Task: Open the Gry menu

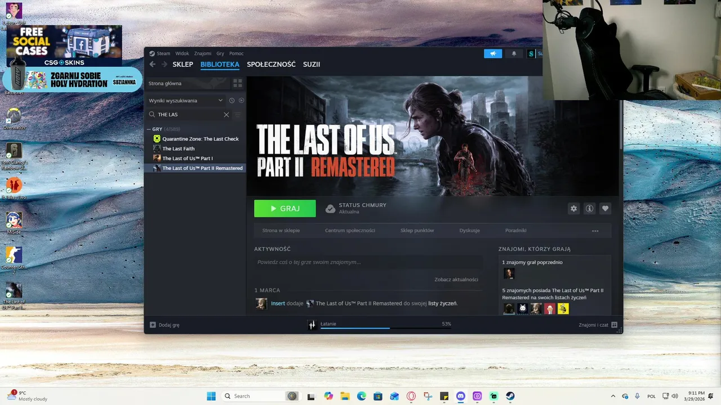Action: (x=220, y=53)
